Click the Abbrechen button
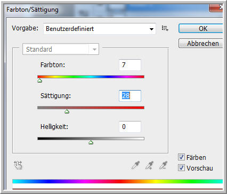Screen dimensions: 227x194 pos(201,43)
